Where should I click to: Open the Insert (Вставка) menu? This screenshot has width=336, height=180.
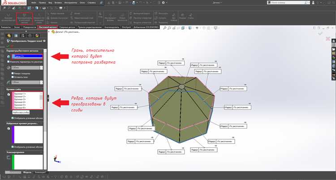click(x=58, y=3)
